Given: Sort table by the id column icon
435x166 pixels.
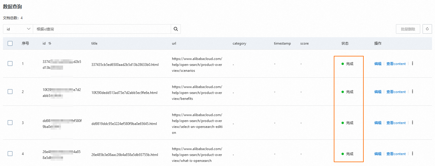Looking at the screenshot, I should (50, 43).
